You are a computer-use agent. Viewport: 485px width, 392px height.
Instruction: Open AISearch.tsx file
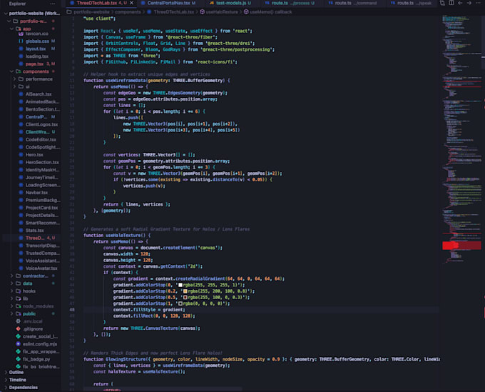tap(39, 94)
